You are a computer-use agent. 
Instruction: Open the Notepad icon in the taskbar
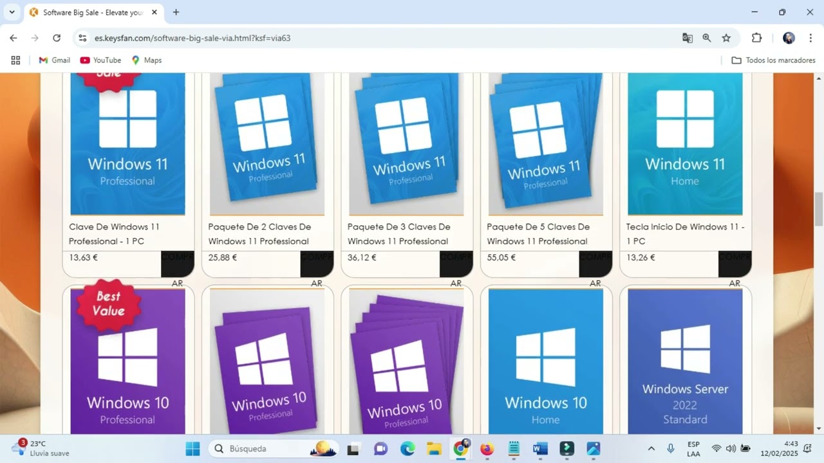(514, 448)
